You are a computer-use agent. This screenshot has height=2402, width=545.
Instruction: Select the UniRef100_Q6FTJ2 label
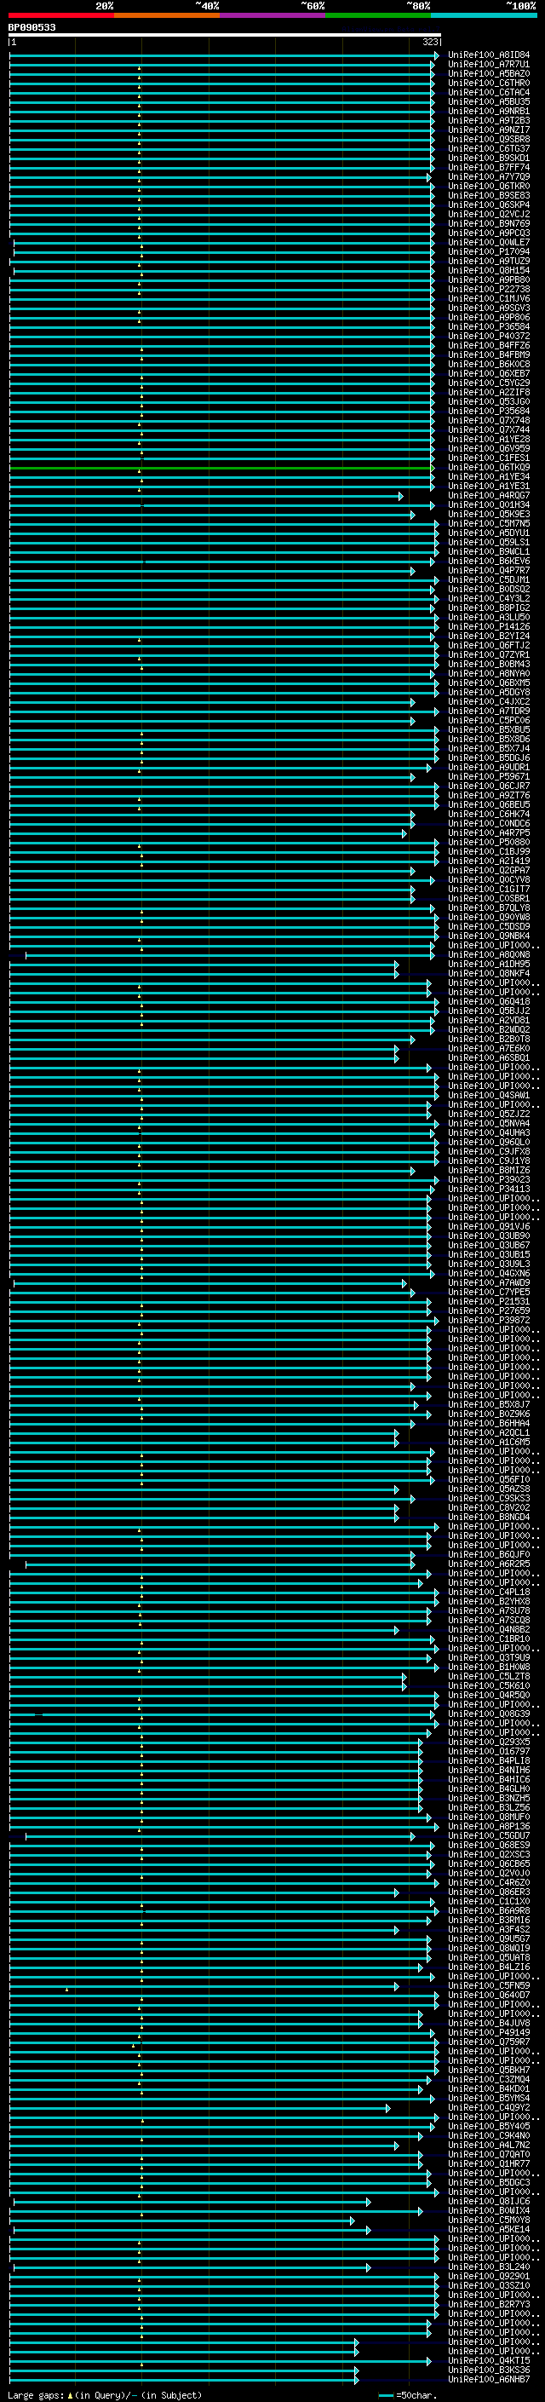tap(489, 645)
